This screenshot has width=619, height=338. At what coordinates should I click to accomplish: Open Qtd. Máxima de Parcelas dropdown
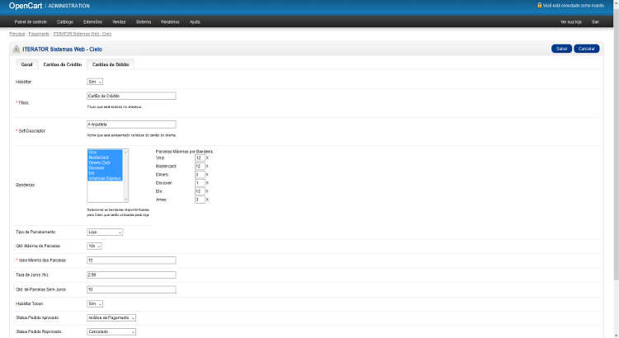click(x=94, y=246)
